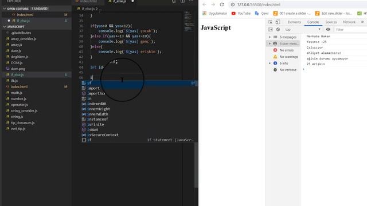Open editor more actions menu

coord(191,1)
